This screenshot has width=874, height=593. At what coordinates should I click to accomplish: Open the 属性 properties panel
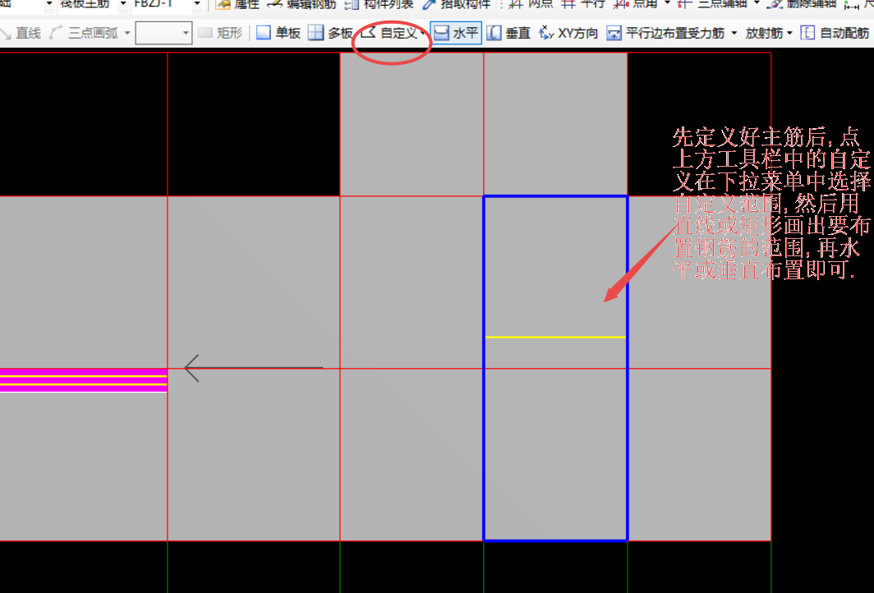point(237,4)
